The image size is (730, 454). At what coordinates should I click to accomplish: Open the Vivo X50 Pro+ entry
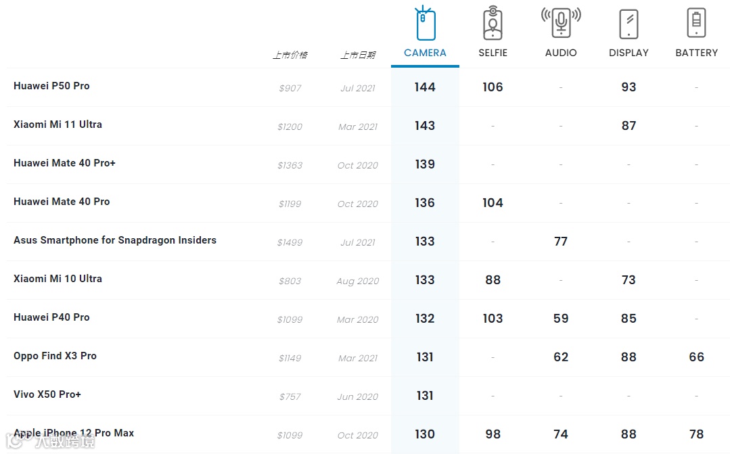pos(47,394)
